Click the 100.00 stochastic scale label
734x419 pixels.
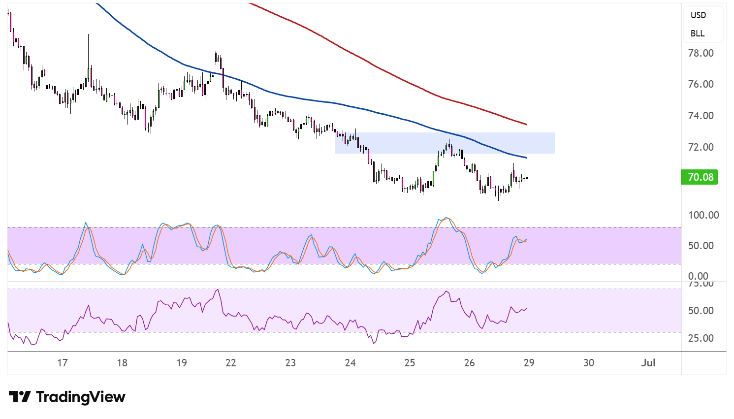click(703, 215)
